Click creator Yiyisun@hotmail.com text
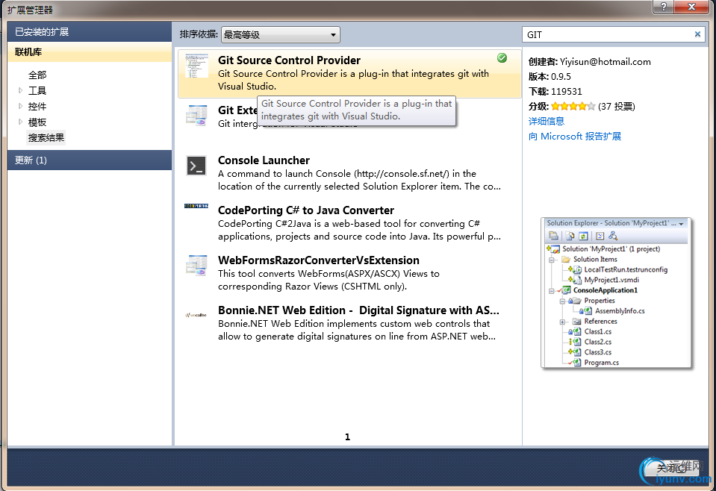 tap(605, 62)
